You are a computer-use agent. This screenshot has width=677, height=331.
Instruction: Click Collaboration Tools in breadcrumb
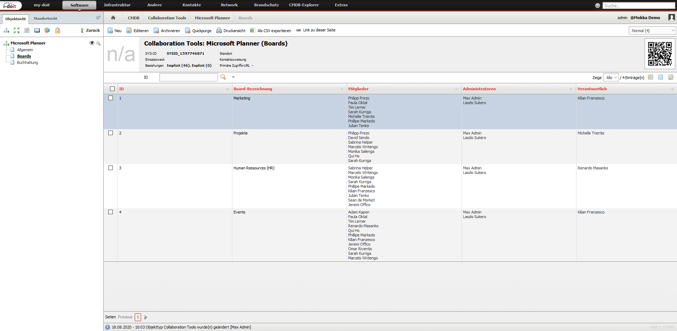coord(167,18)
